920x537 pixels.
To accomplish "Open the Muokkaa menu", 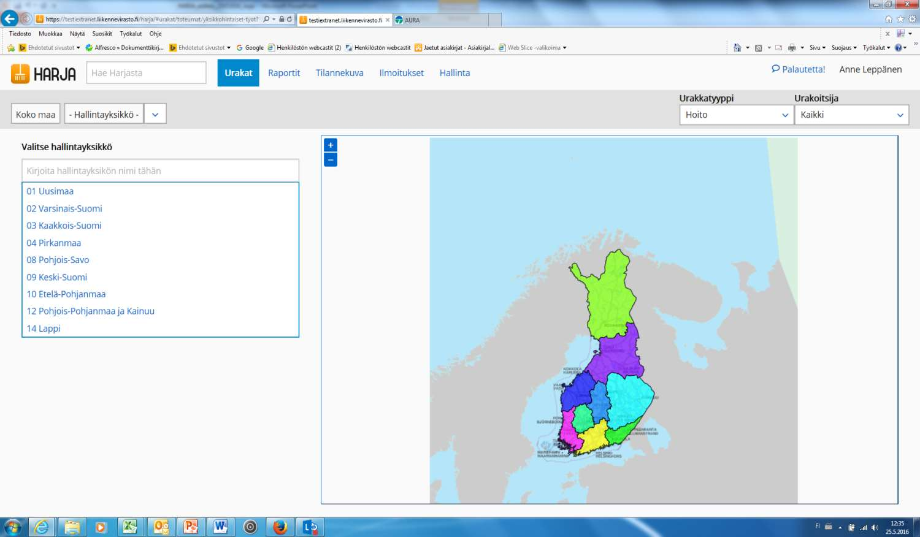I will click(50, 34).
